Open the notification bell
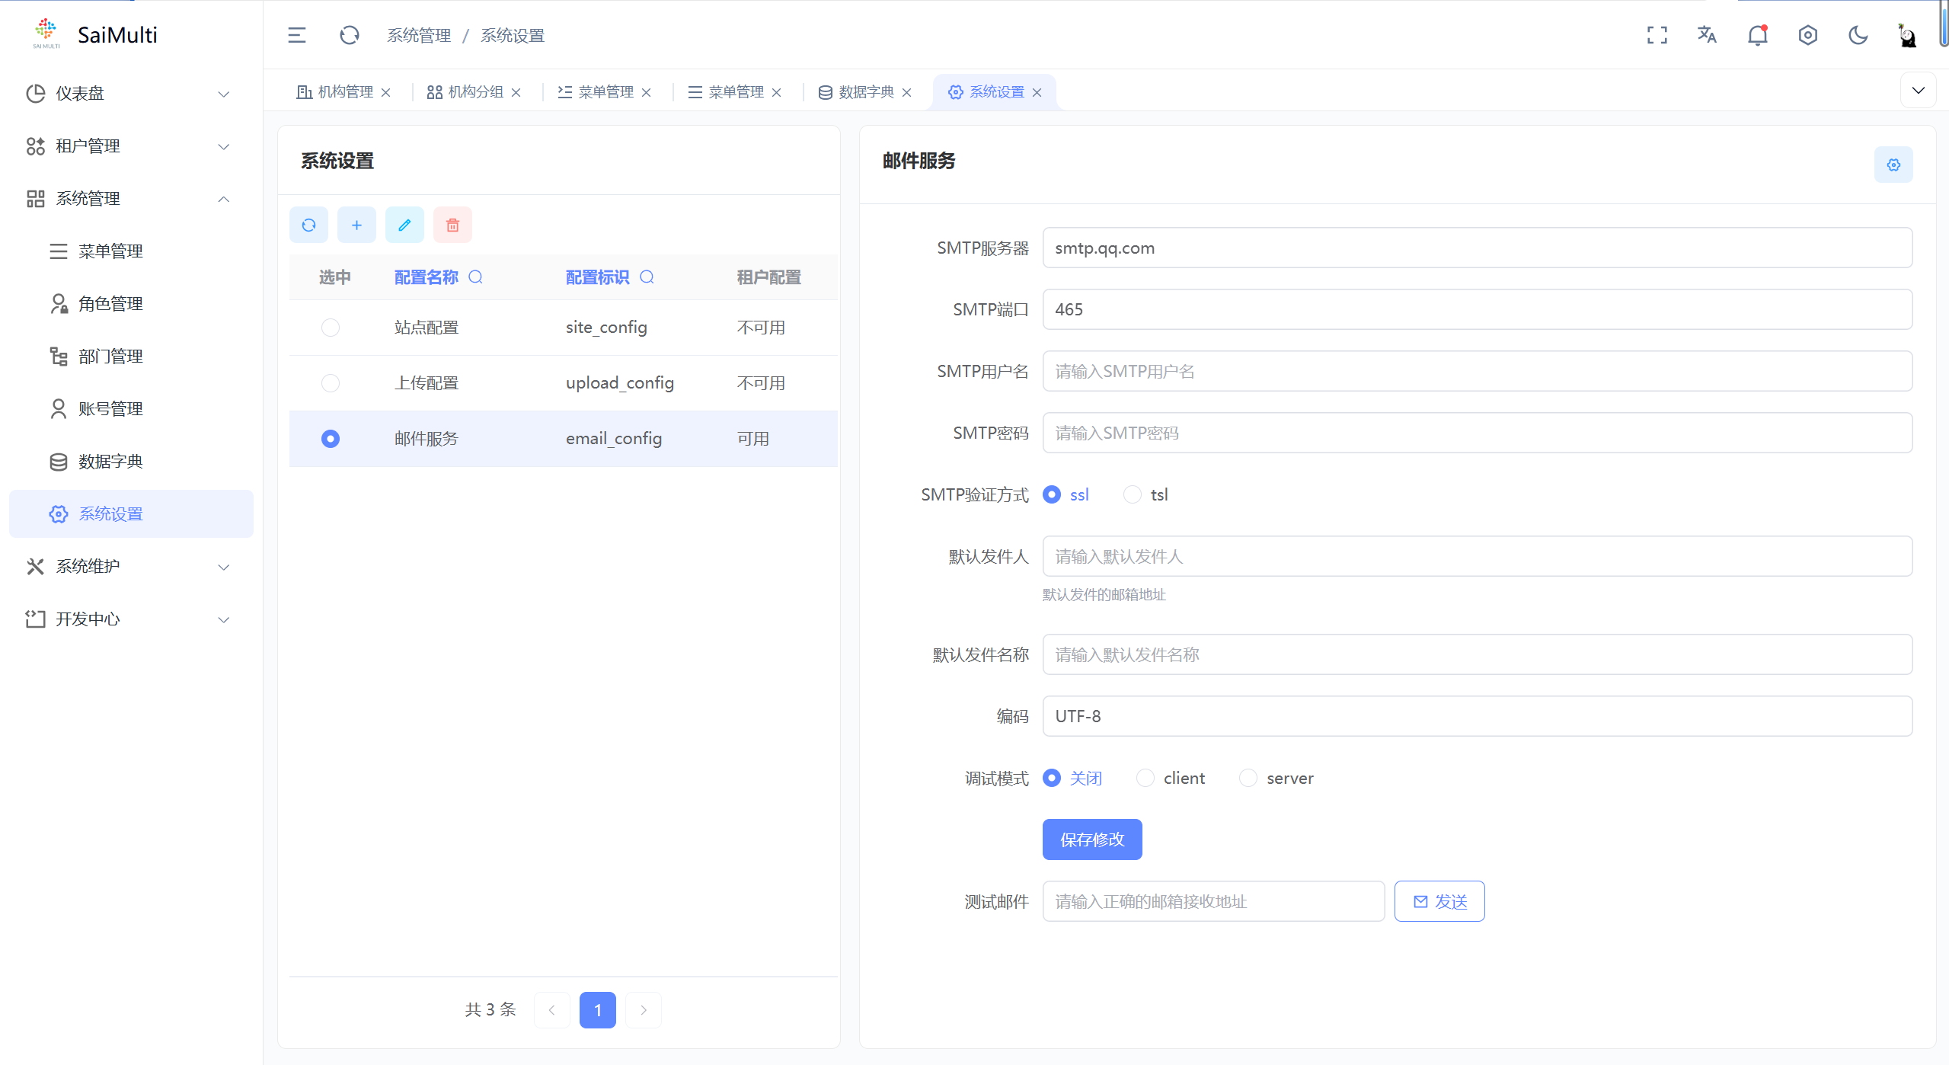This screenshot has height=1065, width=1949. 1757,35
